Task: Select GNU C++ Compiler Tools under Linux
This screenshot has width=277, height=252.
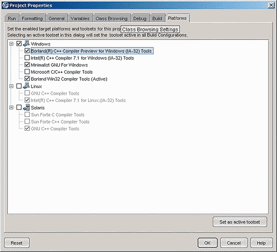Action: tap(55, 93)
